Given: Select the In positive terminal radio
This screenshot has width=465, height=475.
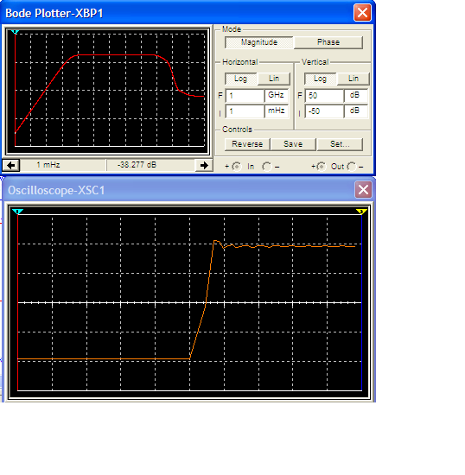Looking at the screenshot, I should [x=236, y=167].
